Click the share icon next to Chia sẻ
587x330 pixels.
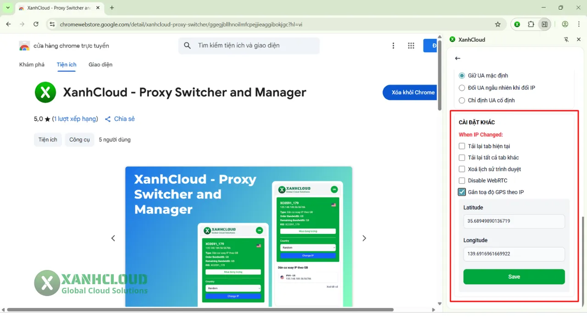click(x=108, y=119)
